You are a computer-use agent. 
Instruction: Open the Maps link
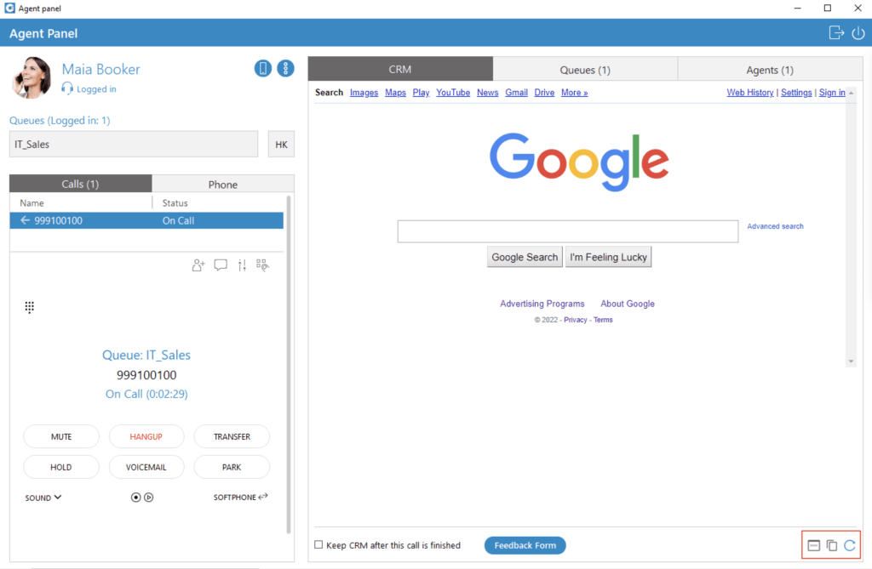[x=395, y=93]
